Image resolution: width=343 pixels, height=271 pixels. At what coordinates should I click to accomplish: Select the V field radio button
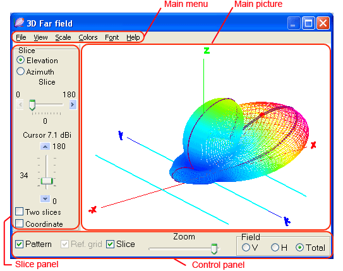[246, 248]
